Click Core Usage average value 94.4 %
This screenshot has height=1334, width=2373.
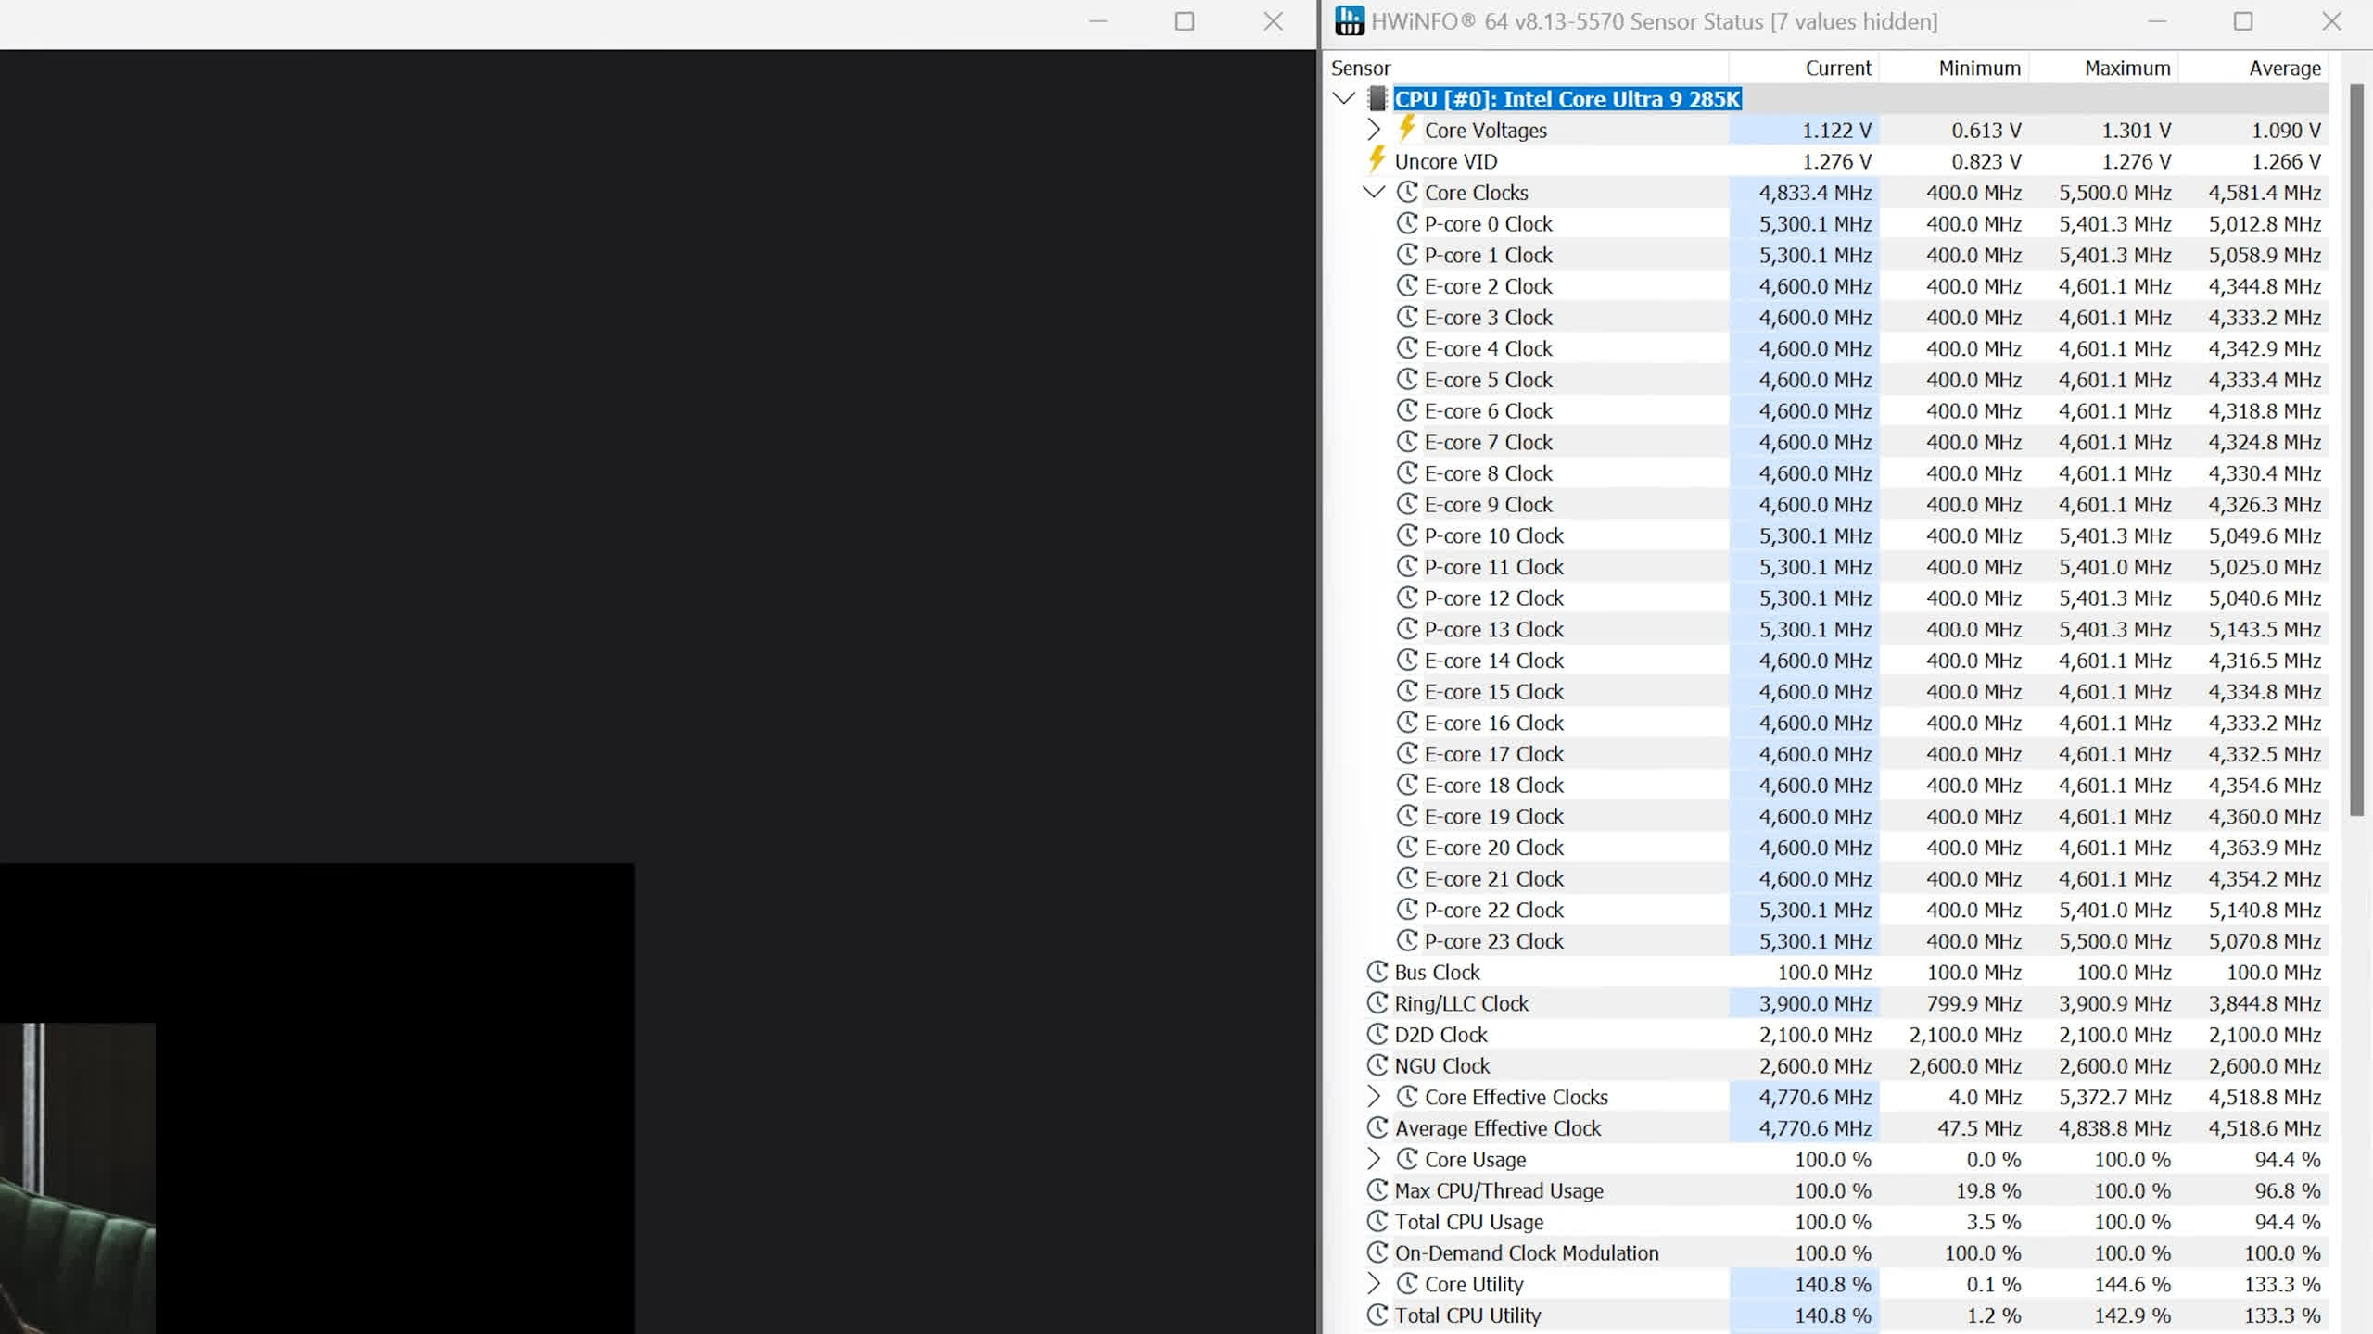click(2288, 1160)
